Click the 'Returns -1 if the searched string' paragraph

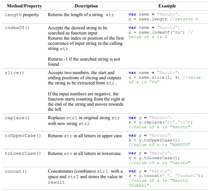click(x=84, y=62)
